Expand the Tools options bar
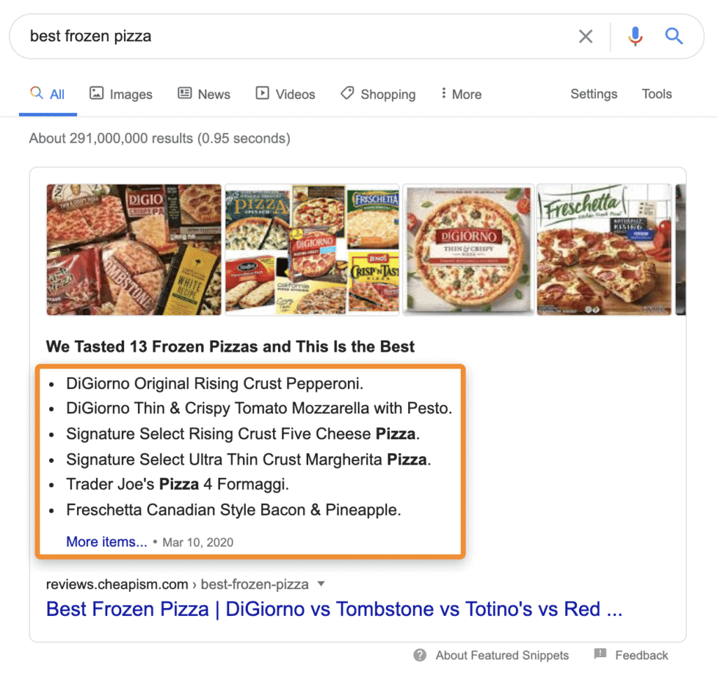 tap(656, 93)
